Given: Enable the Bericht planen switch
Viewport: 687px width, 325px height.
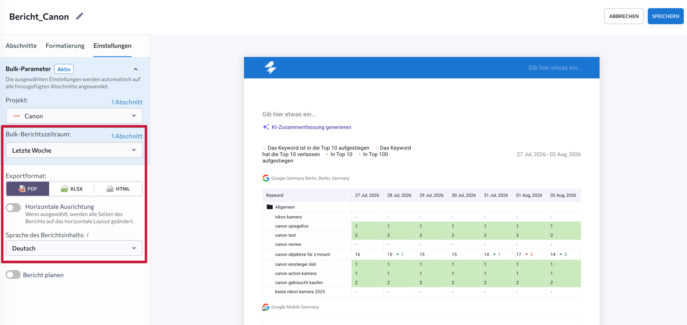Looking at the screenshot, I should tap(13, 275).
